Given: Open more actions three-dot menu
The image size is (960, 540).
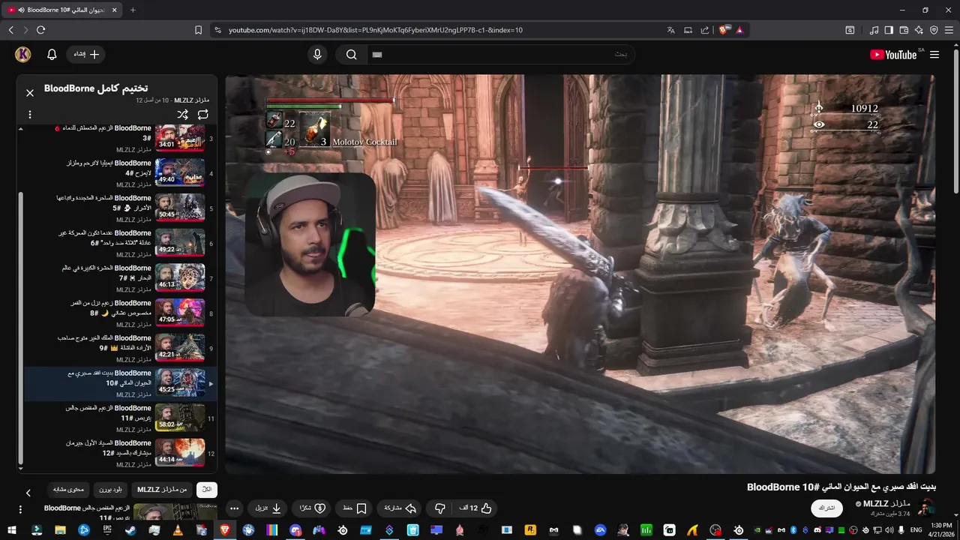Looking at the screenshot, I should click(234, 508).
